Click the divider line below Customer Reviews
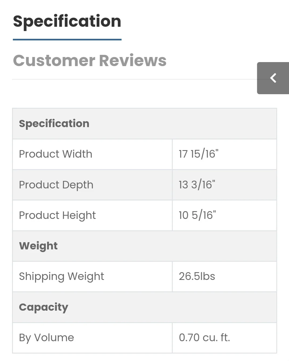This screenshot has height=361, width=289. 134,79
